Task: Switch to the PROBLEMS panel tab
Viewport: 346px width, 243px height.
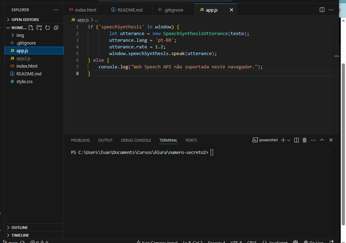Action: 80,140
